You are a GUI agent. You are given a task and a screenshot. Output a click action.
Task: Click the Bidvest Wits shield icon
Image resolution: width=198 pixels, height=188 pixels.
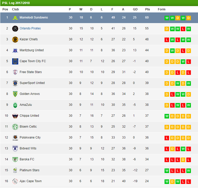tap(15, 149)
